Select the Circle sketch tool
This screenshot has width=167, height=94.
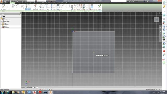tap(13, 7)
